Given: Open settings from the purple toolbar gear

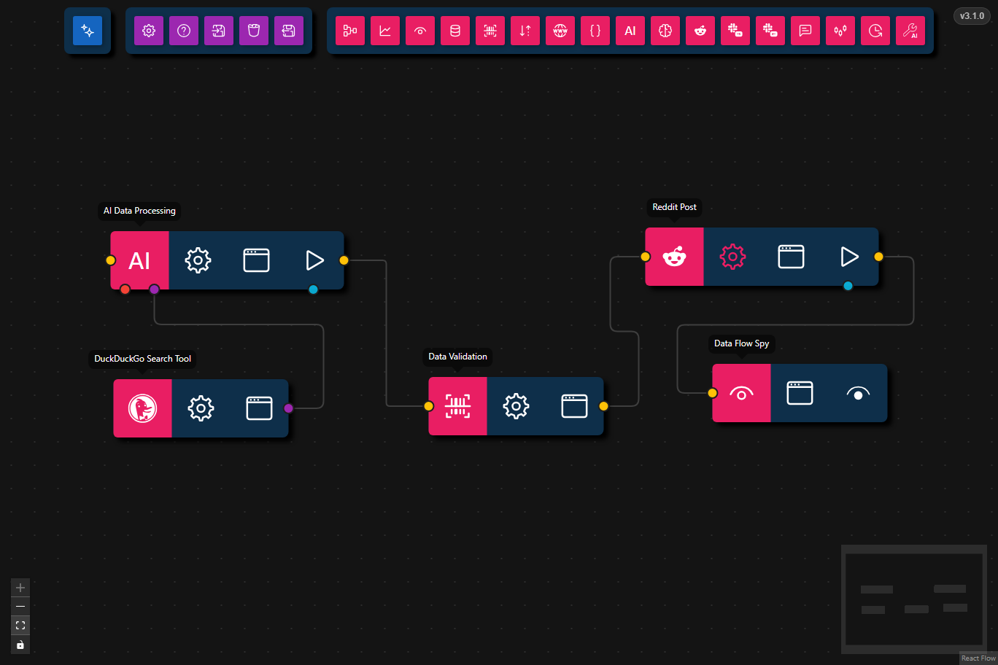Looking at the screenshot, I should click(x=149, y=31).
